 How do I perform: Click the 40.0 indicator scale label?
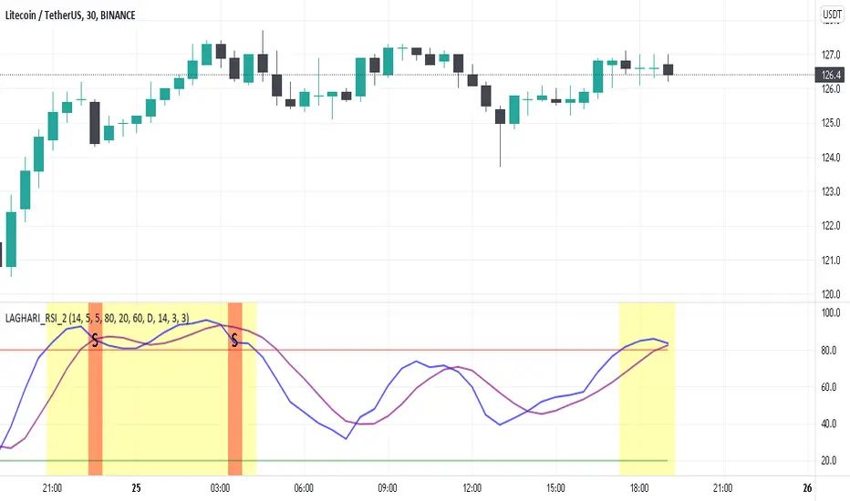point(829,424)
